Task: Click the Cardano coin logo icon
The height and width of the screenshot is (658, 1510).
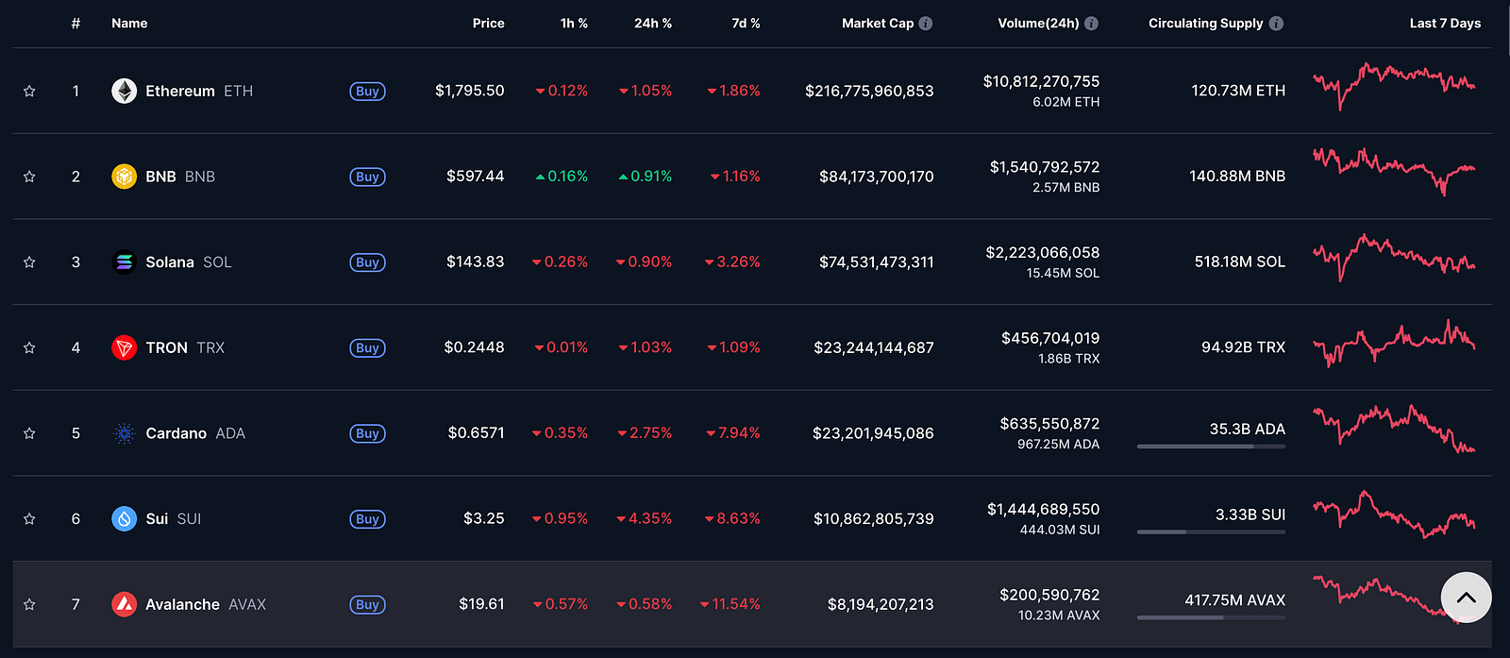Action: point(125,433)
